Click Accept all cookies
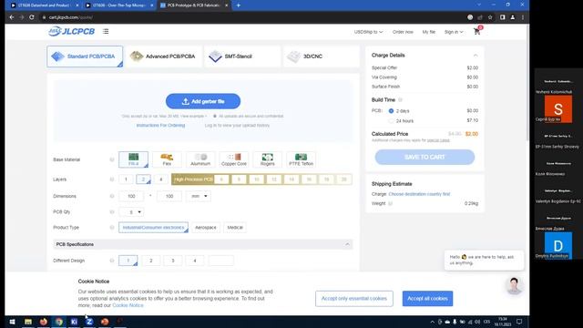The width and height of the screenshot is (583, 328). [427, 299]
